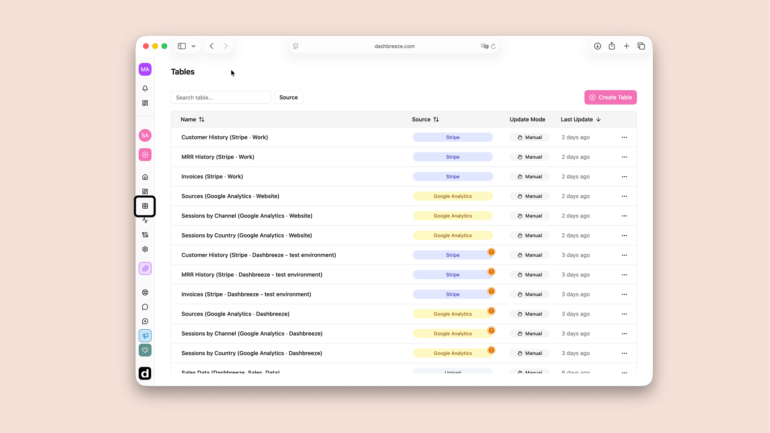770x433 pixels.
Task: Click the browser forward arrow
Action: [x=226, y=46]
